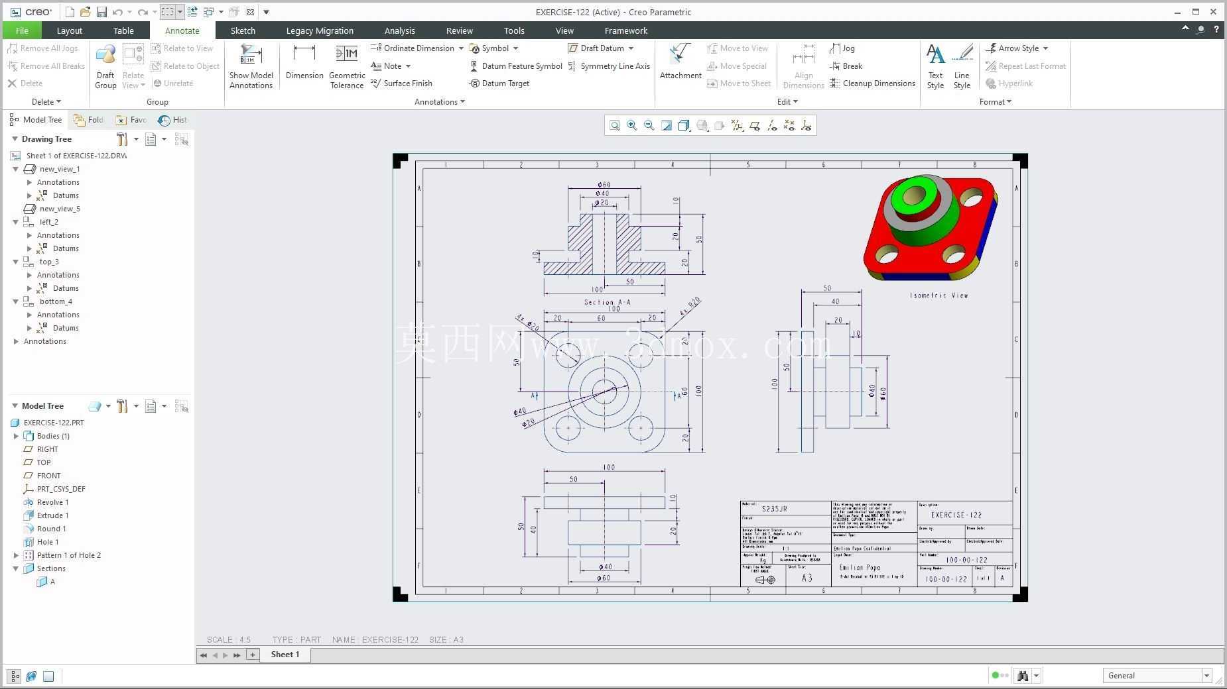Click Relate to View button
The width and height of the screenshot is (1227, 689).
click(182, 48)
